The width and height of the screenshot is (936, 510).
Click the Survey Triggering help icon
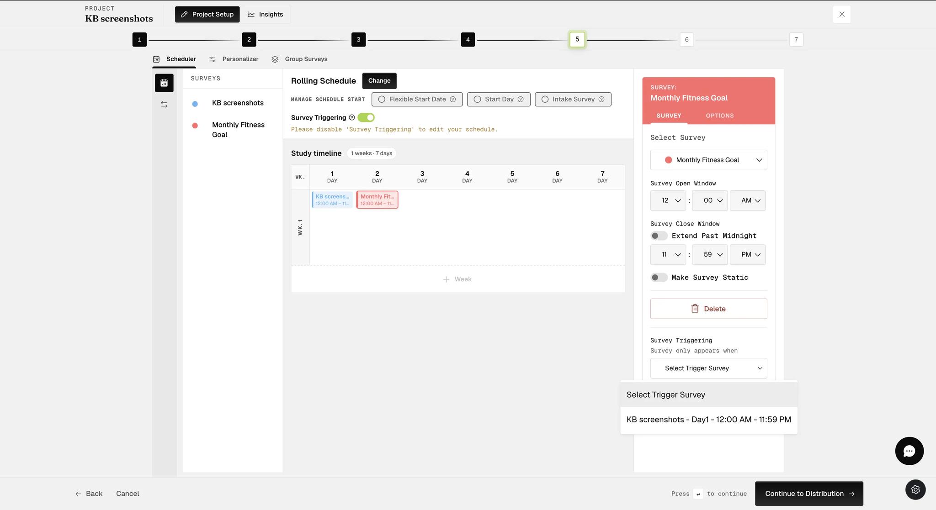tap(352, 117)
